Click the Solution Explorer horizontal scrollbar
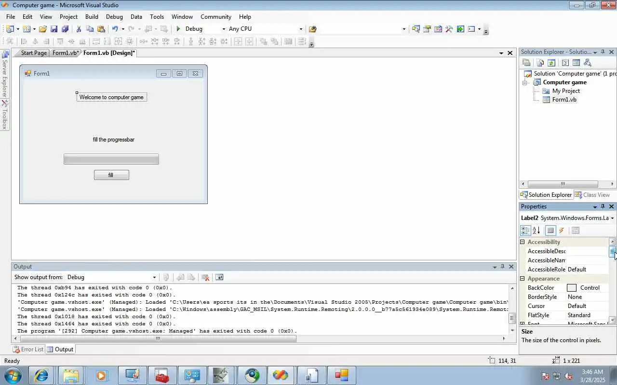Viewport: 617px width, 385px height. (563, 184)
